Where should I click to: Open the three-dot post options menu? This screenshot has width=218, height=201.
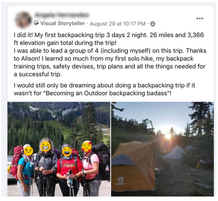200,18
